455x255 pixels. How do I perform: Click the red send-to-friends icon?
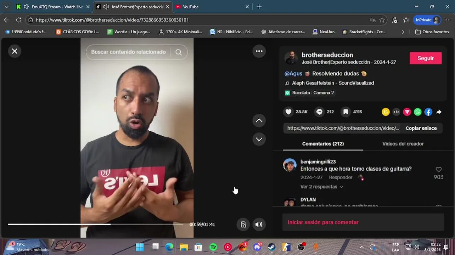[407, 112]
